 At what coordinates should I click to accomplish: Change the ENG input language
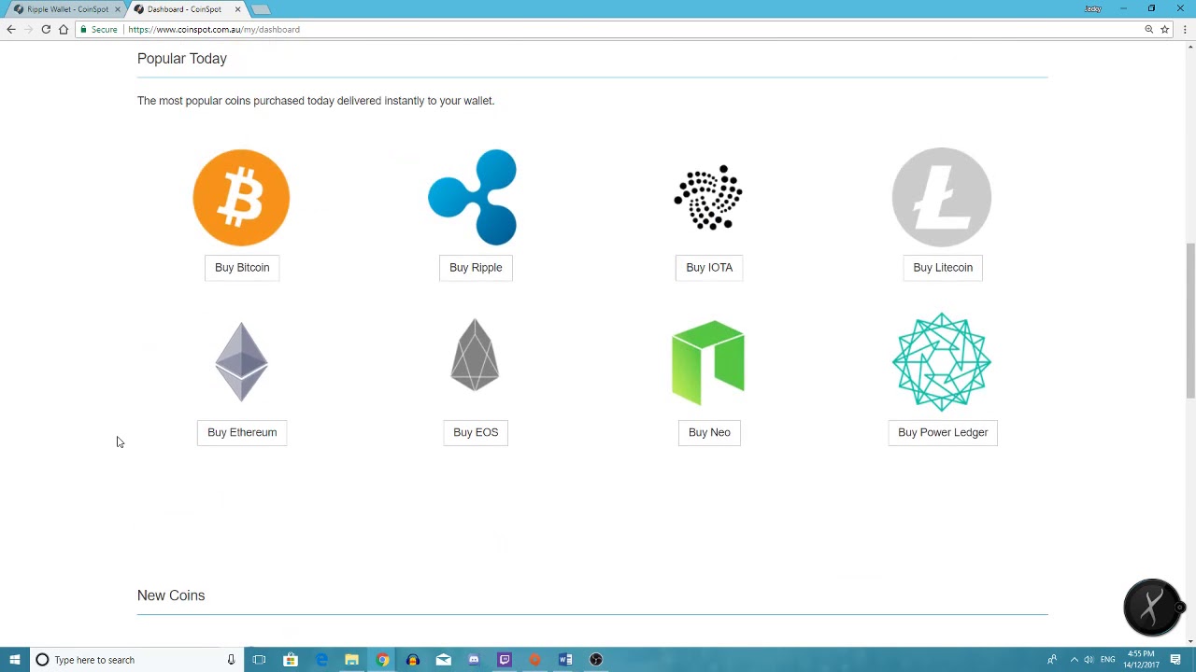coord(1107,660)
